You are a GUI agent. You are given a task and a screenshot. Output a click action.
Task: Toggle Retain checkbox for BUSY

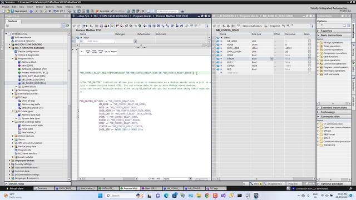pyautogui.click(x=309, y=62)
